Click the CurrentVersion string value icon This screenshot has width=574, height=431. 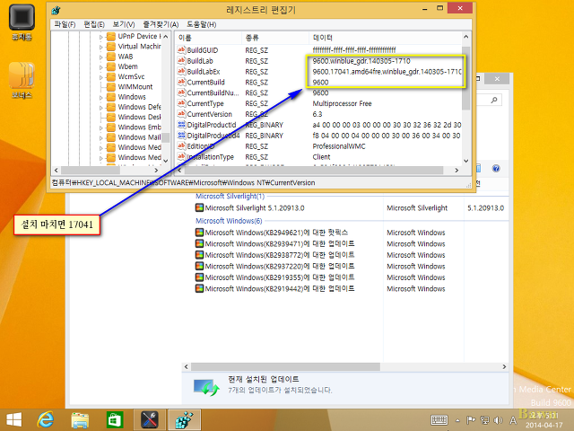click(181, 114)
